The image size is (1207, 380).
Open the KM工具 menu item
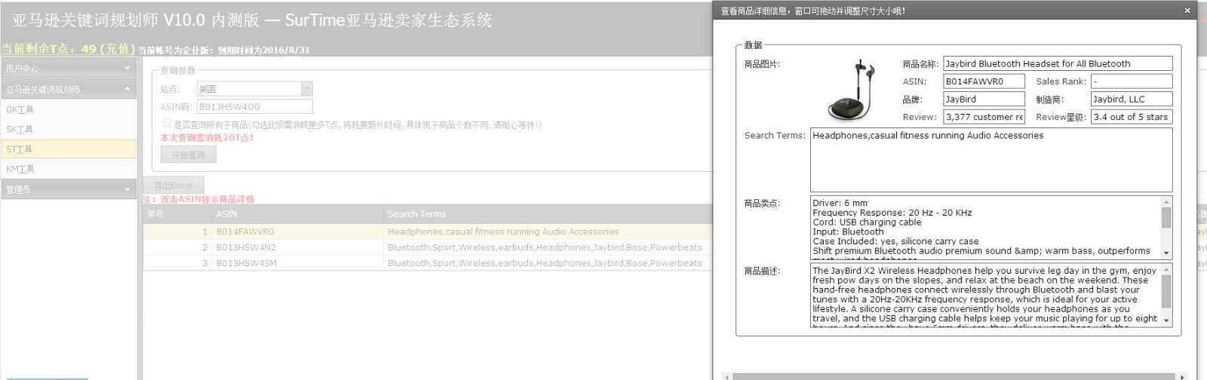(69, 169)
